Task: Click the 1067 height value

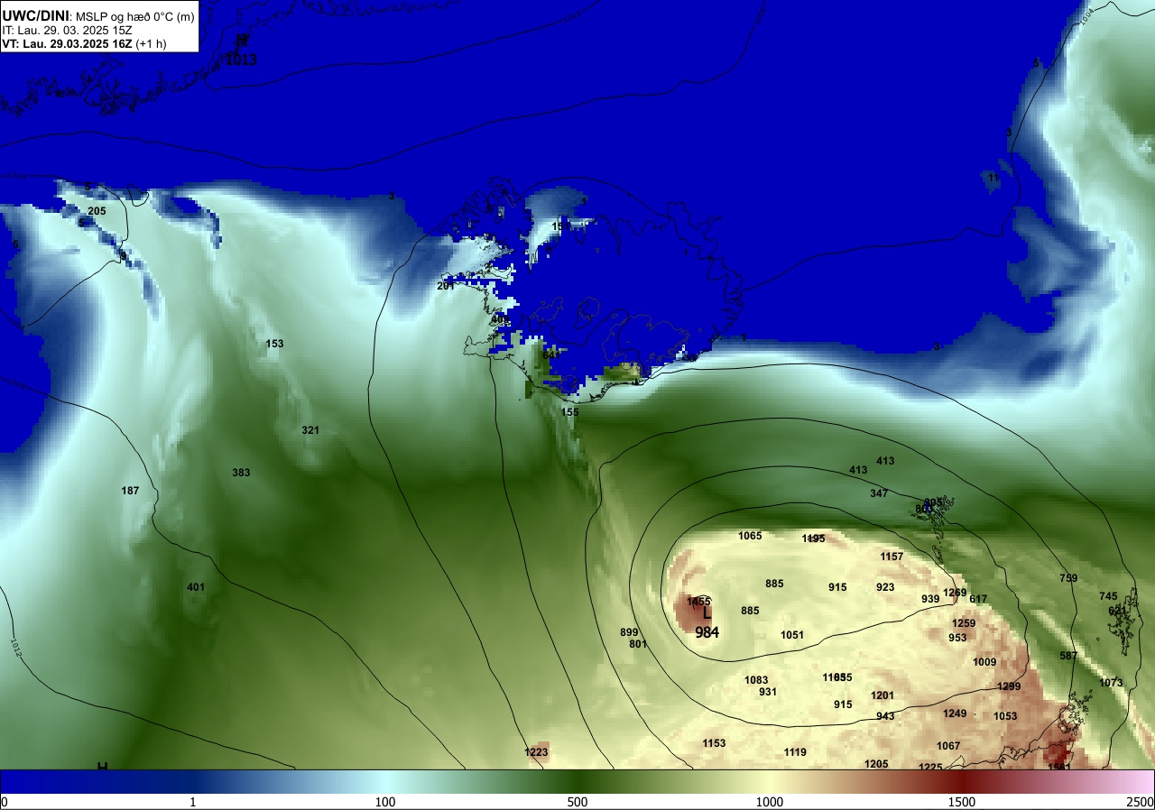Action: tap(948, 746)
